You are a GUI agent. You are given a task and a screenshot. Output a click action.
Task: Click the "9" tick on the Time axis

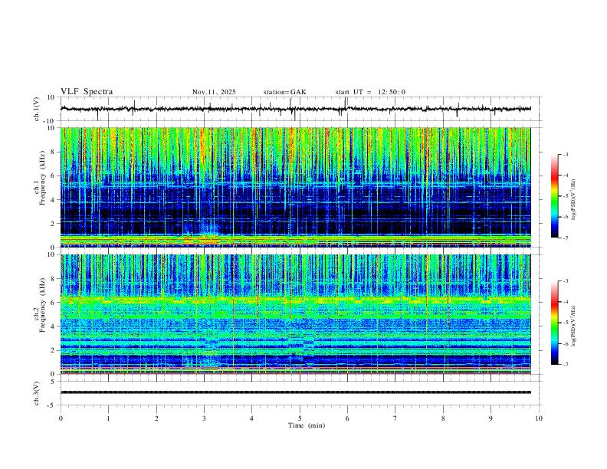click(491, 418)
